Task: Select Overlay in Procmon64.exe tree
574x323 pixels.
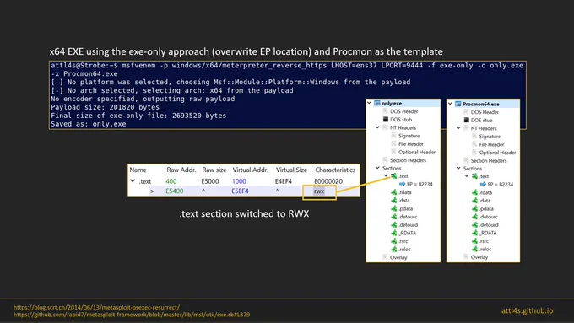Action: tap(479, 257)
